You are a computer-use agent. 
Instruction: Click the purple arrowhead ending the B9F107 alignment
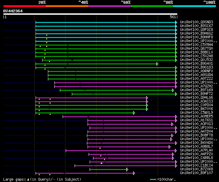click(x=134, y=173)
